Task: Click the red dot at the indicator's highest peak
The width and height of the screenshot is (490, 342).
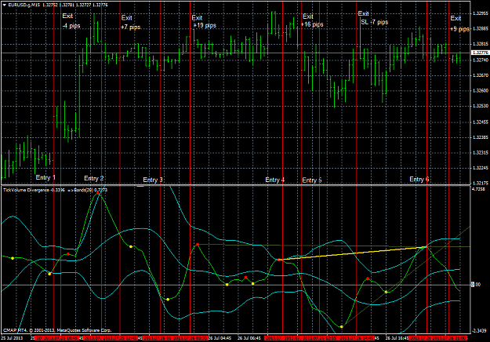Action: (98, 193)
